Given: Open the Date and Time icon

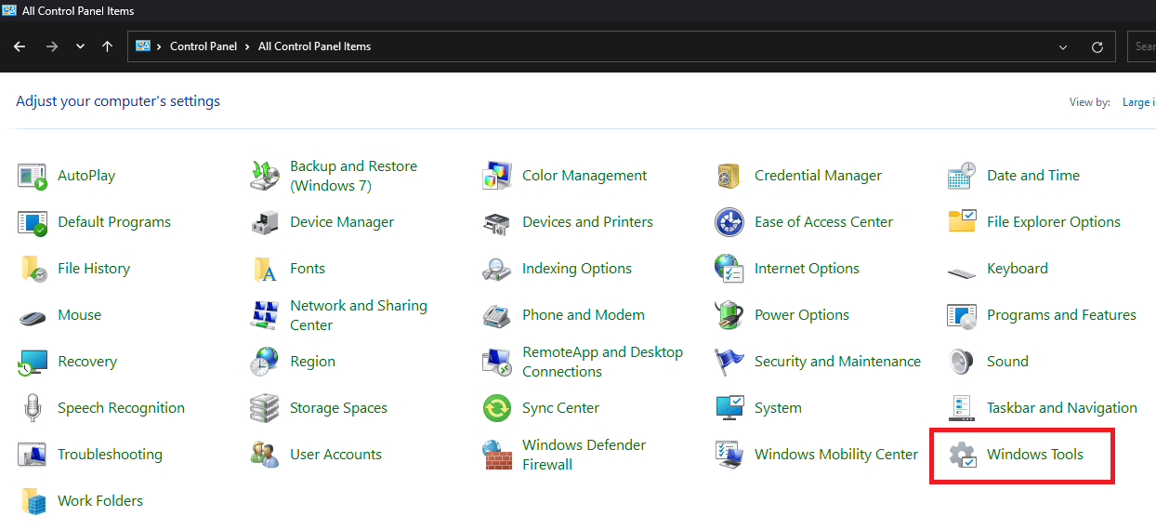Looking at the screenshot, I should (962, 176).
